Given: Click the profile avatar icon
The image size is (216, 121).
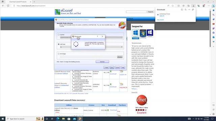Looking at the screenshot, I should tap(204, 6).
